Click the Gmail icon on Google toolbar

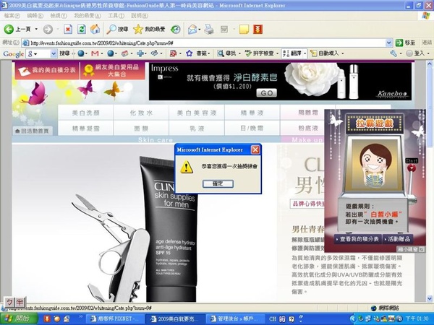pyautogui.click(x=95, y=53)
